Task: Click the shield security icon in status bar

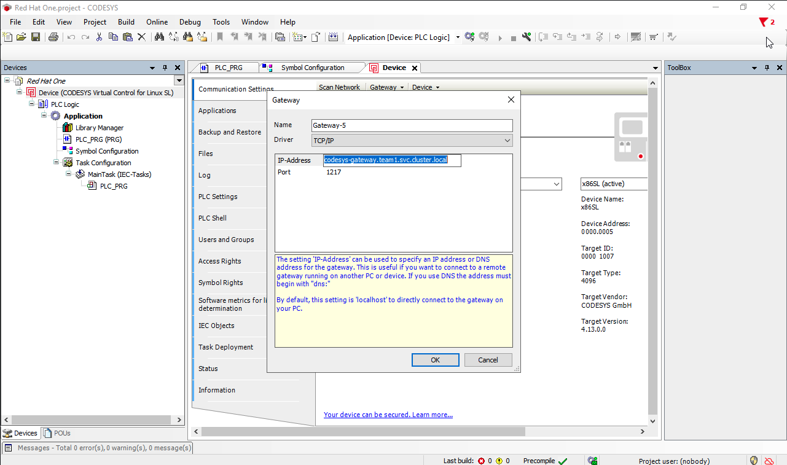Action: pos(754,460)
